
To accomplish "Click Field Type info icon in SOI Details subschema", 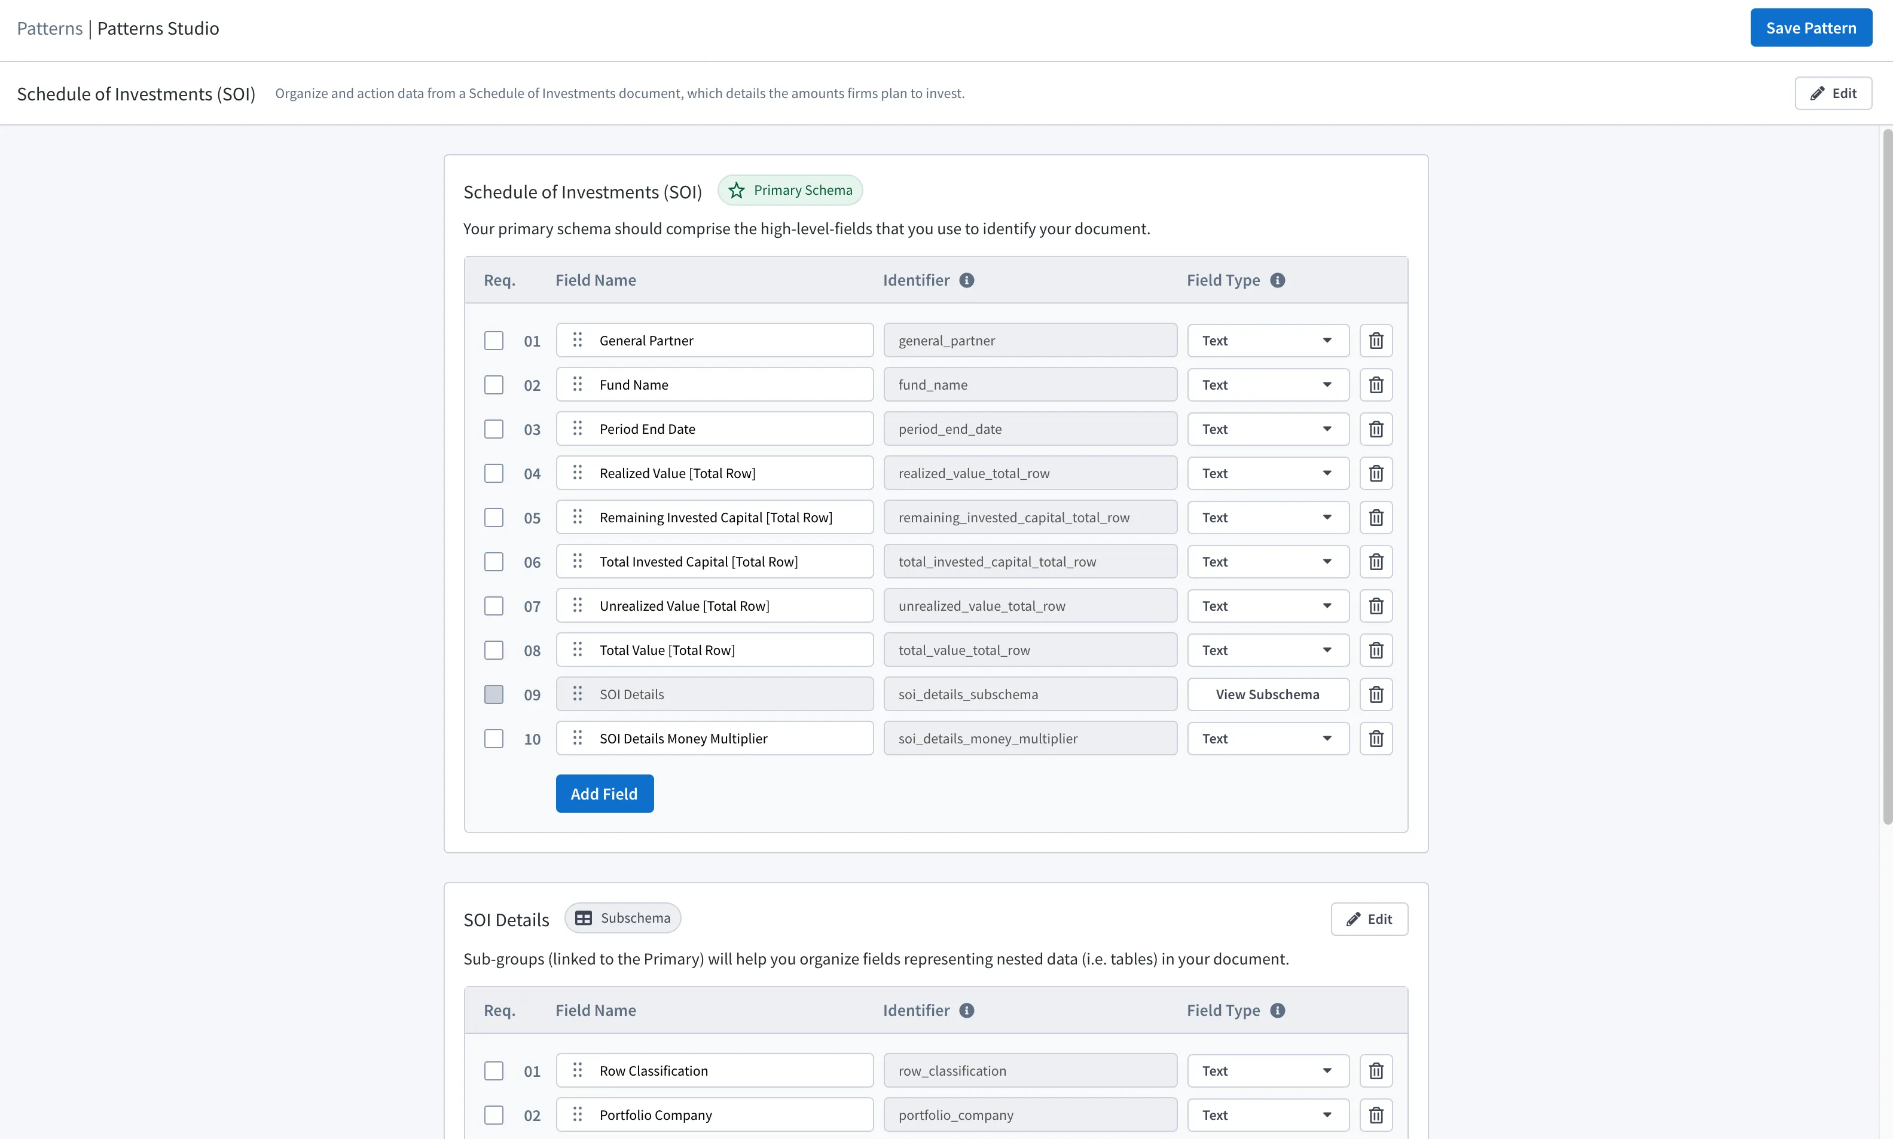I will (1277, 1010).
